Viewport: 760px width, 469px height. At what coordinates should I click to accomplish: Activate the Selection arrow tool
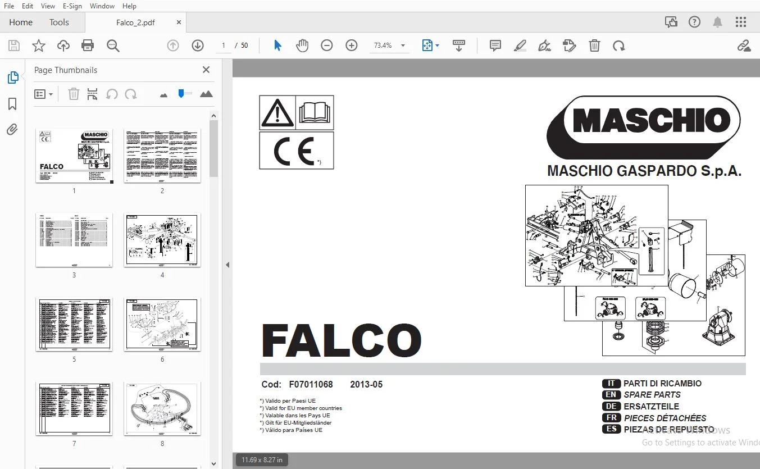[x=277, y=45]
